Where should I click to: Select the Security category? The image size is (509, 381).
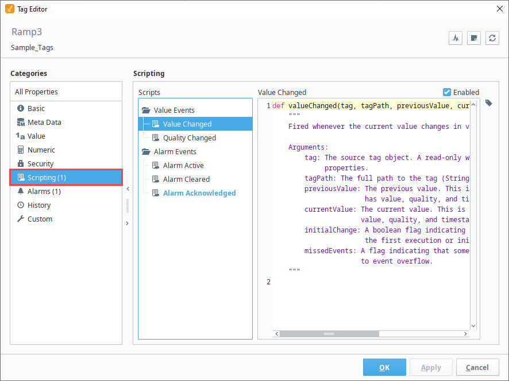(36, 164)
